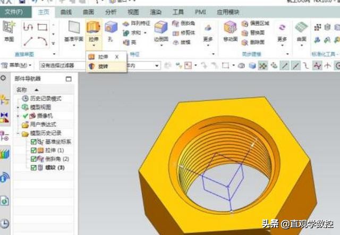This screenshot has height=235, width=340.
Task: Select the profile curve sketch tool
Action: [x=28, y=27]
